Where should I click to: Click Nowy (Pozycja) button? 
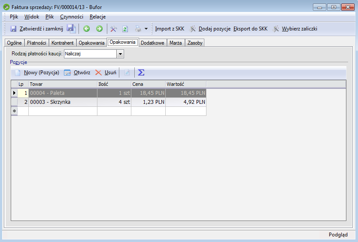click(x=42, y=73)
